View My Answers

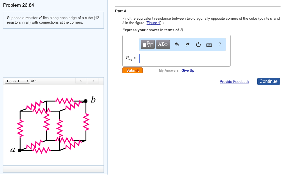point(169,70)
